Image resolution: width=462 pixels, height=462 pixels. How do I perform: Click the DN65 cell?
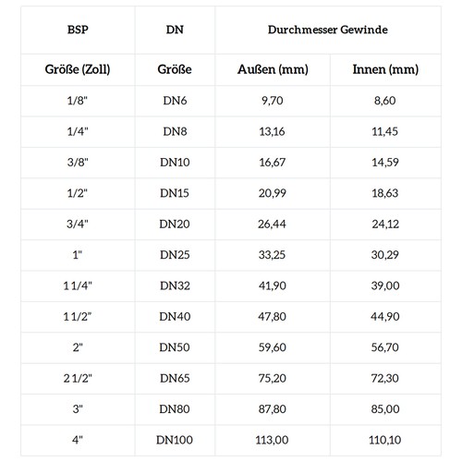(x=175, y=378)
